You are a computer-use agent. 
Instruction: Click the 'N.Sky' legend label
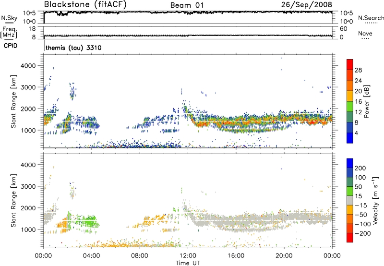(9, 18)
